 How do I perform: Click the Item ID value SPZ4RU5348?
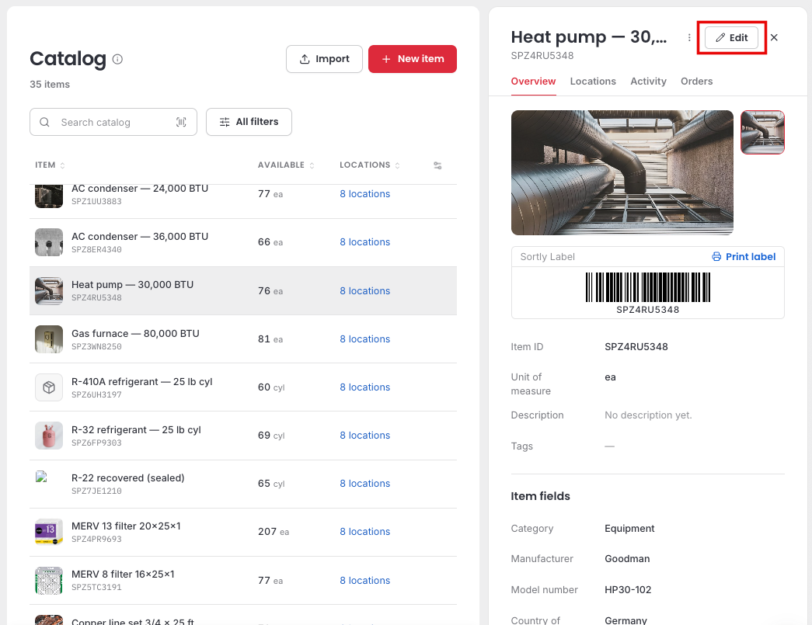pyautogui.click(x=636, y=346)
